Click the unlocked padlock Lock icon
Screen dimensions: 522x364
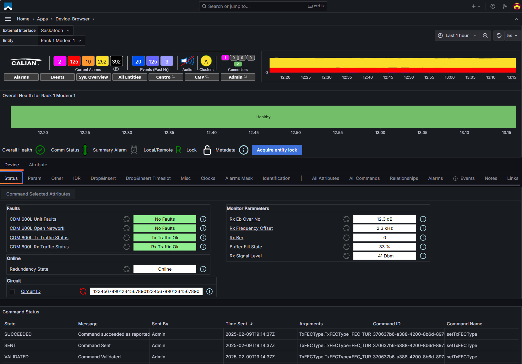click(x=207, y=150)
